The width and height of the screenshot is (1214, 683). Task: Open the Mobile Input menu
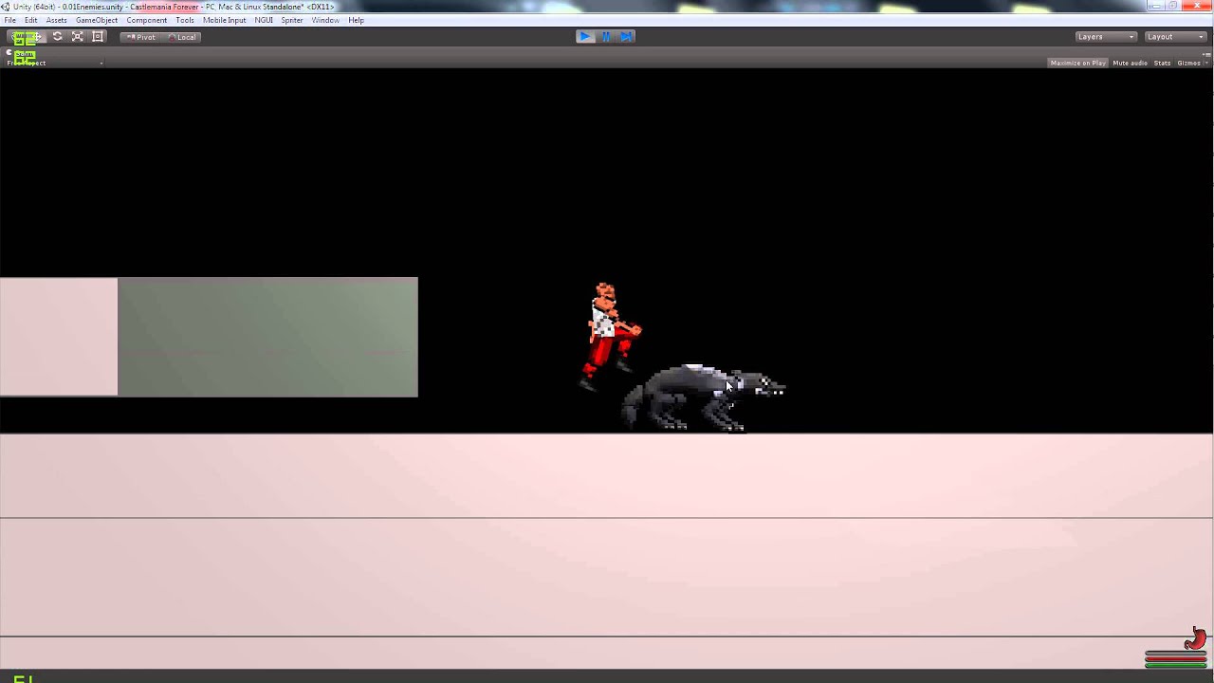click(x=225, y=20)
